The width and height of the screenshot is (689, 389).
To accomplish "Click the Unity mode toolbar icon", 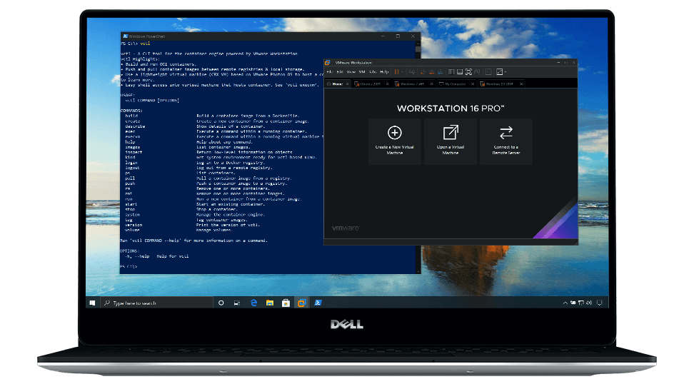I will 477,71.
